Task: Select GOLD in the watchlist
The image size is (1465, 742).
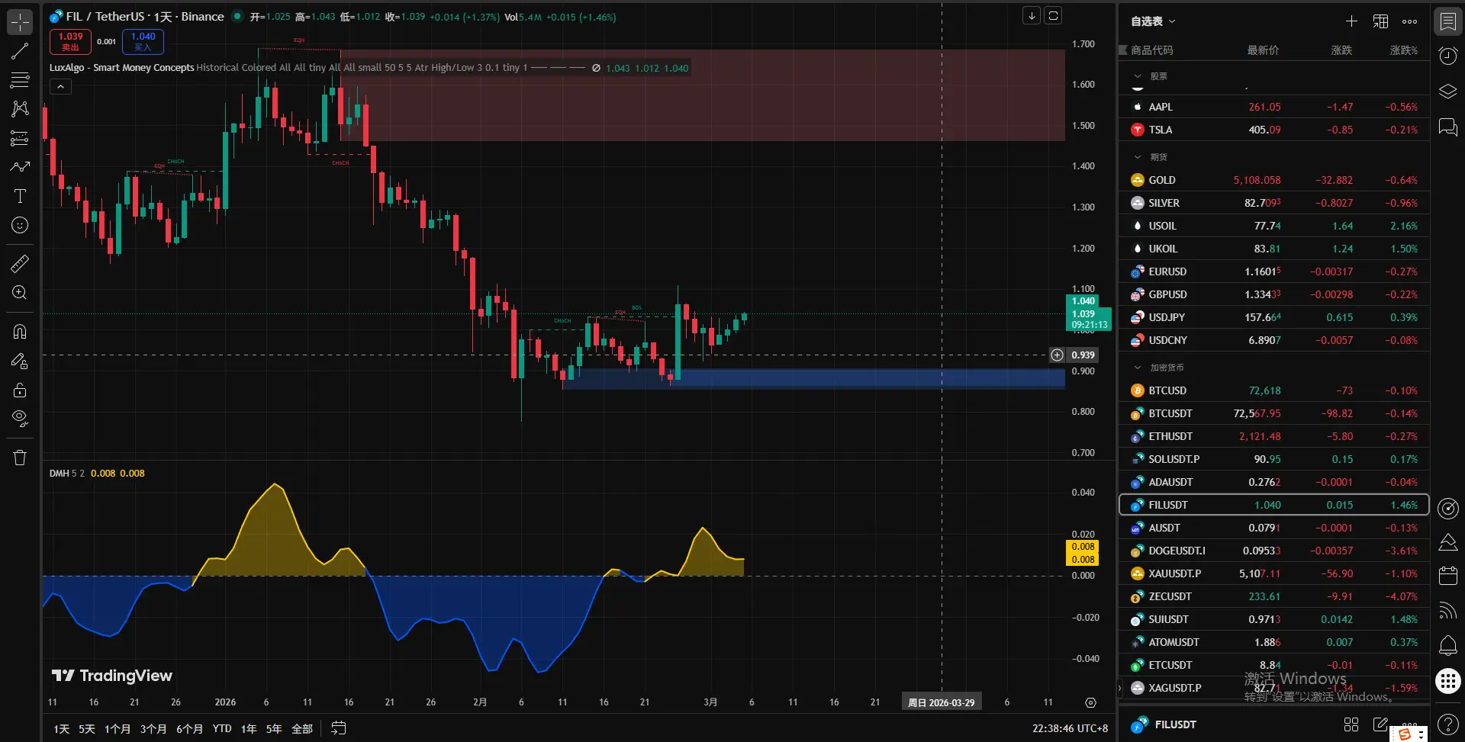Action: pos(1273,180)
